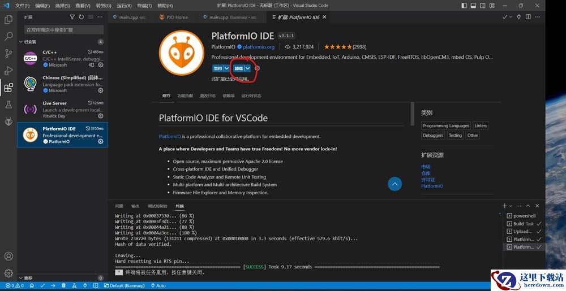Open extensions panel more actions menu
This screenshot has width=566, height=291.
coord(100,17)
